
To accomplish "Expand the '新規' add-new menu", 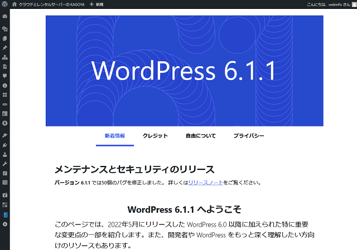I will click(x=97, y=4).
